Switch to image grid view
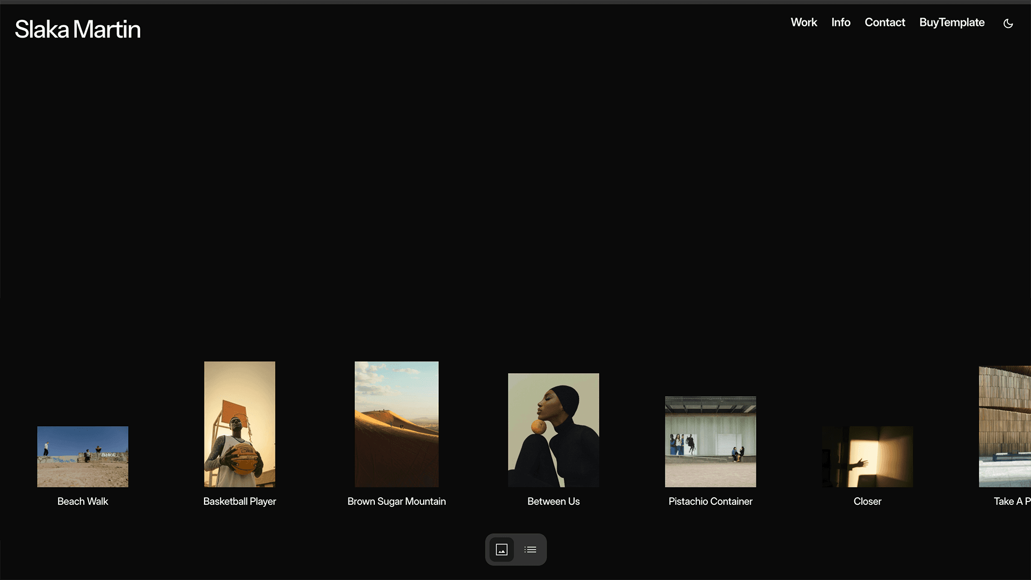This screenshot has height=580, width=1031. (502, 549)
